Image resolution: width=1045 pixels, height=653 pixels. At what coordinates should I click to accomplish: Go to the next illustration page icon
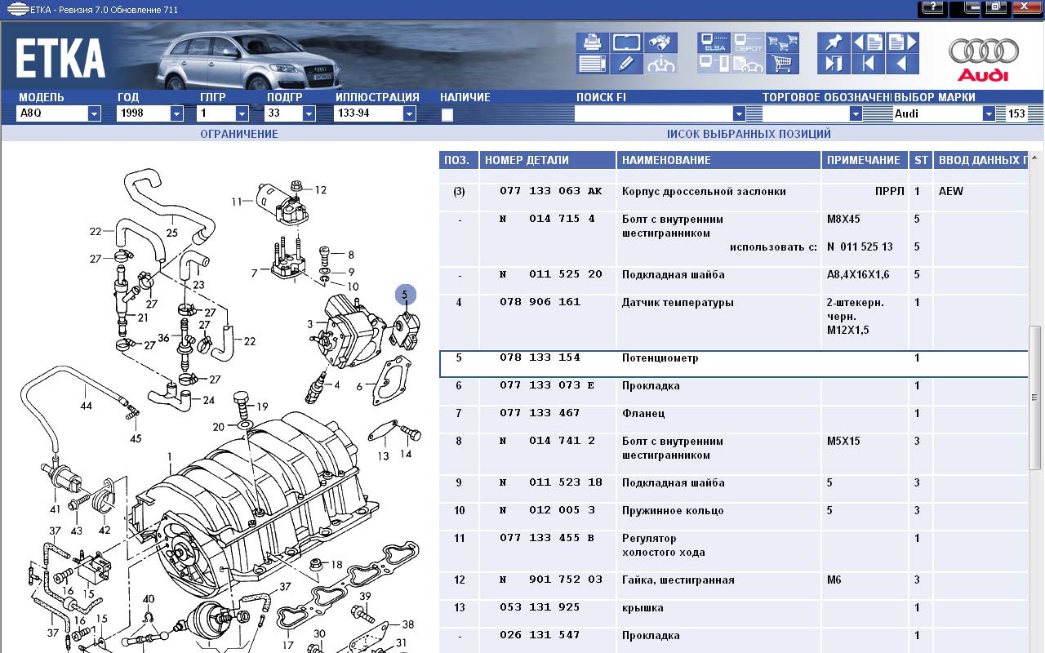point(901,42)
